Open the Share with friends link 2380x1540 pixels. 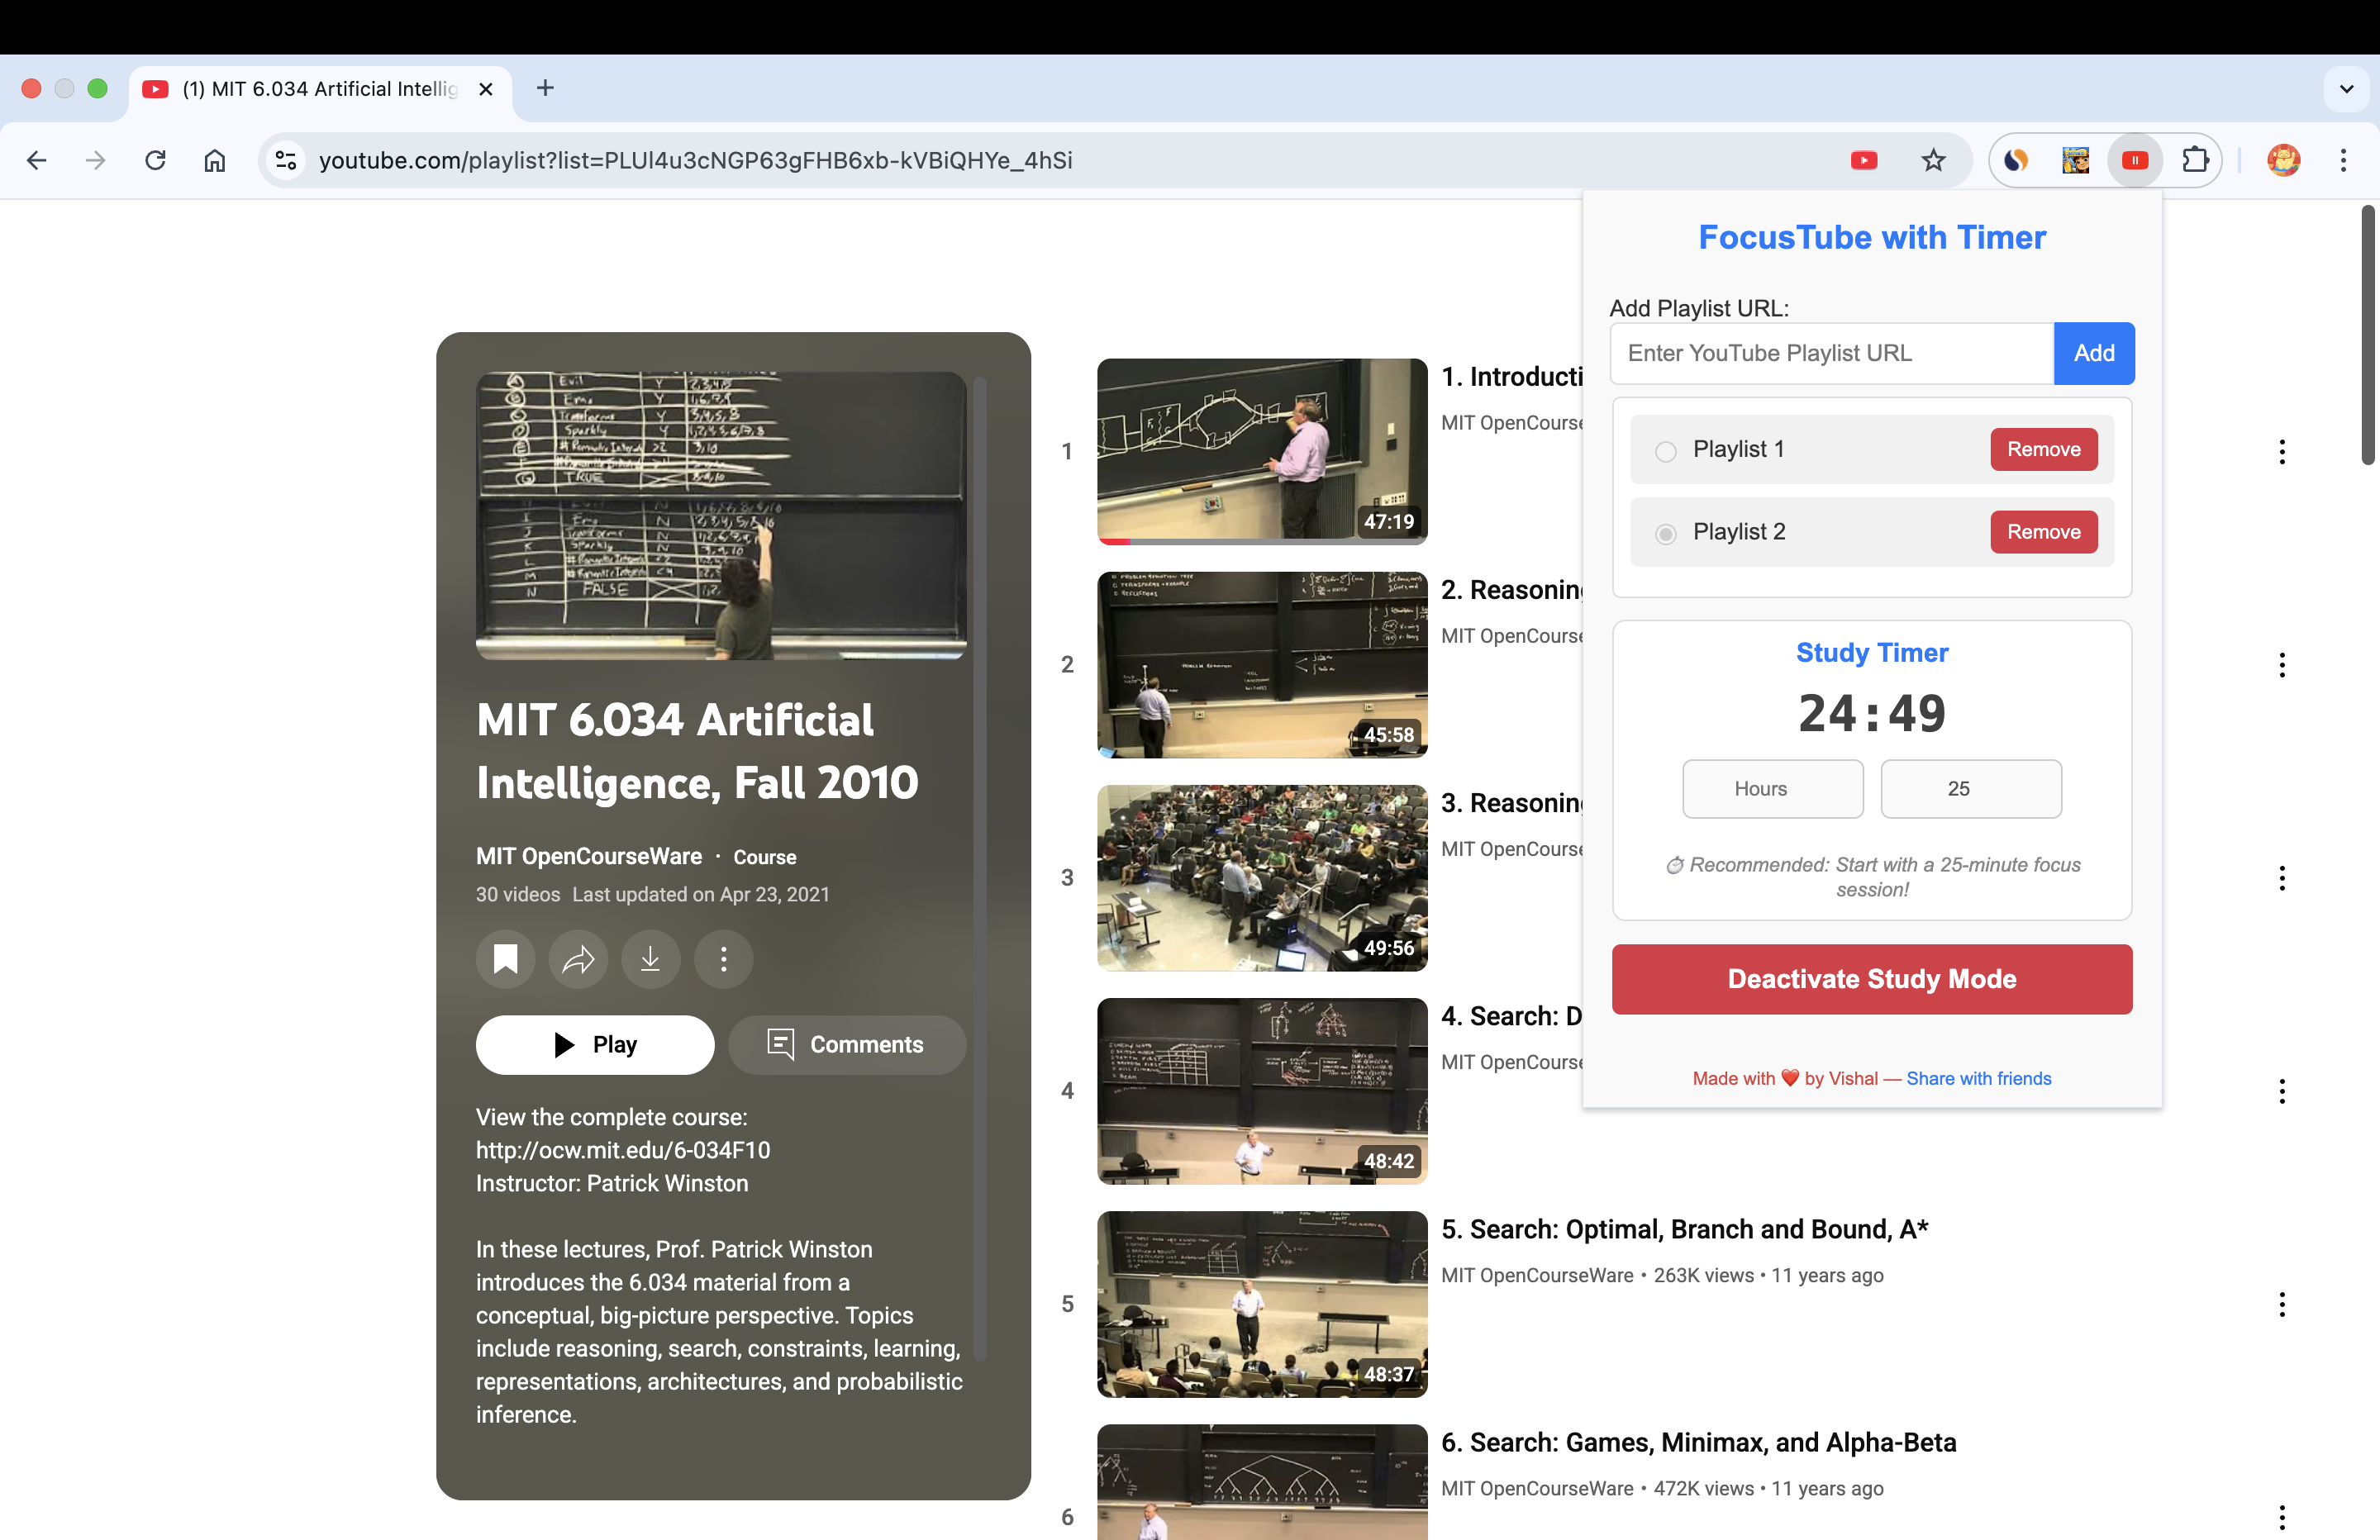coord(1978,1078)
